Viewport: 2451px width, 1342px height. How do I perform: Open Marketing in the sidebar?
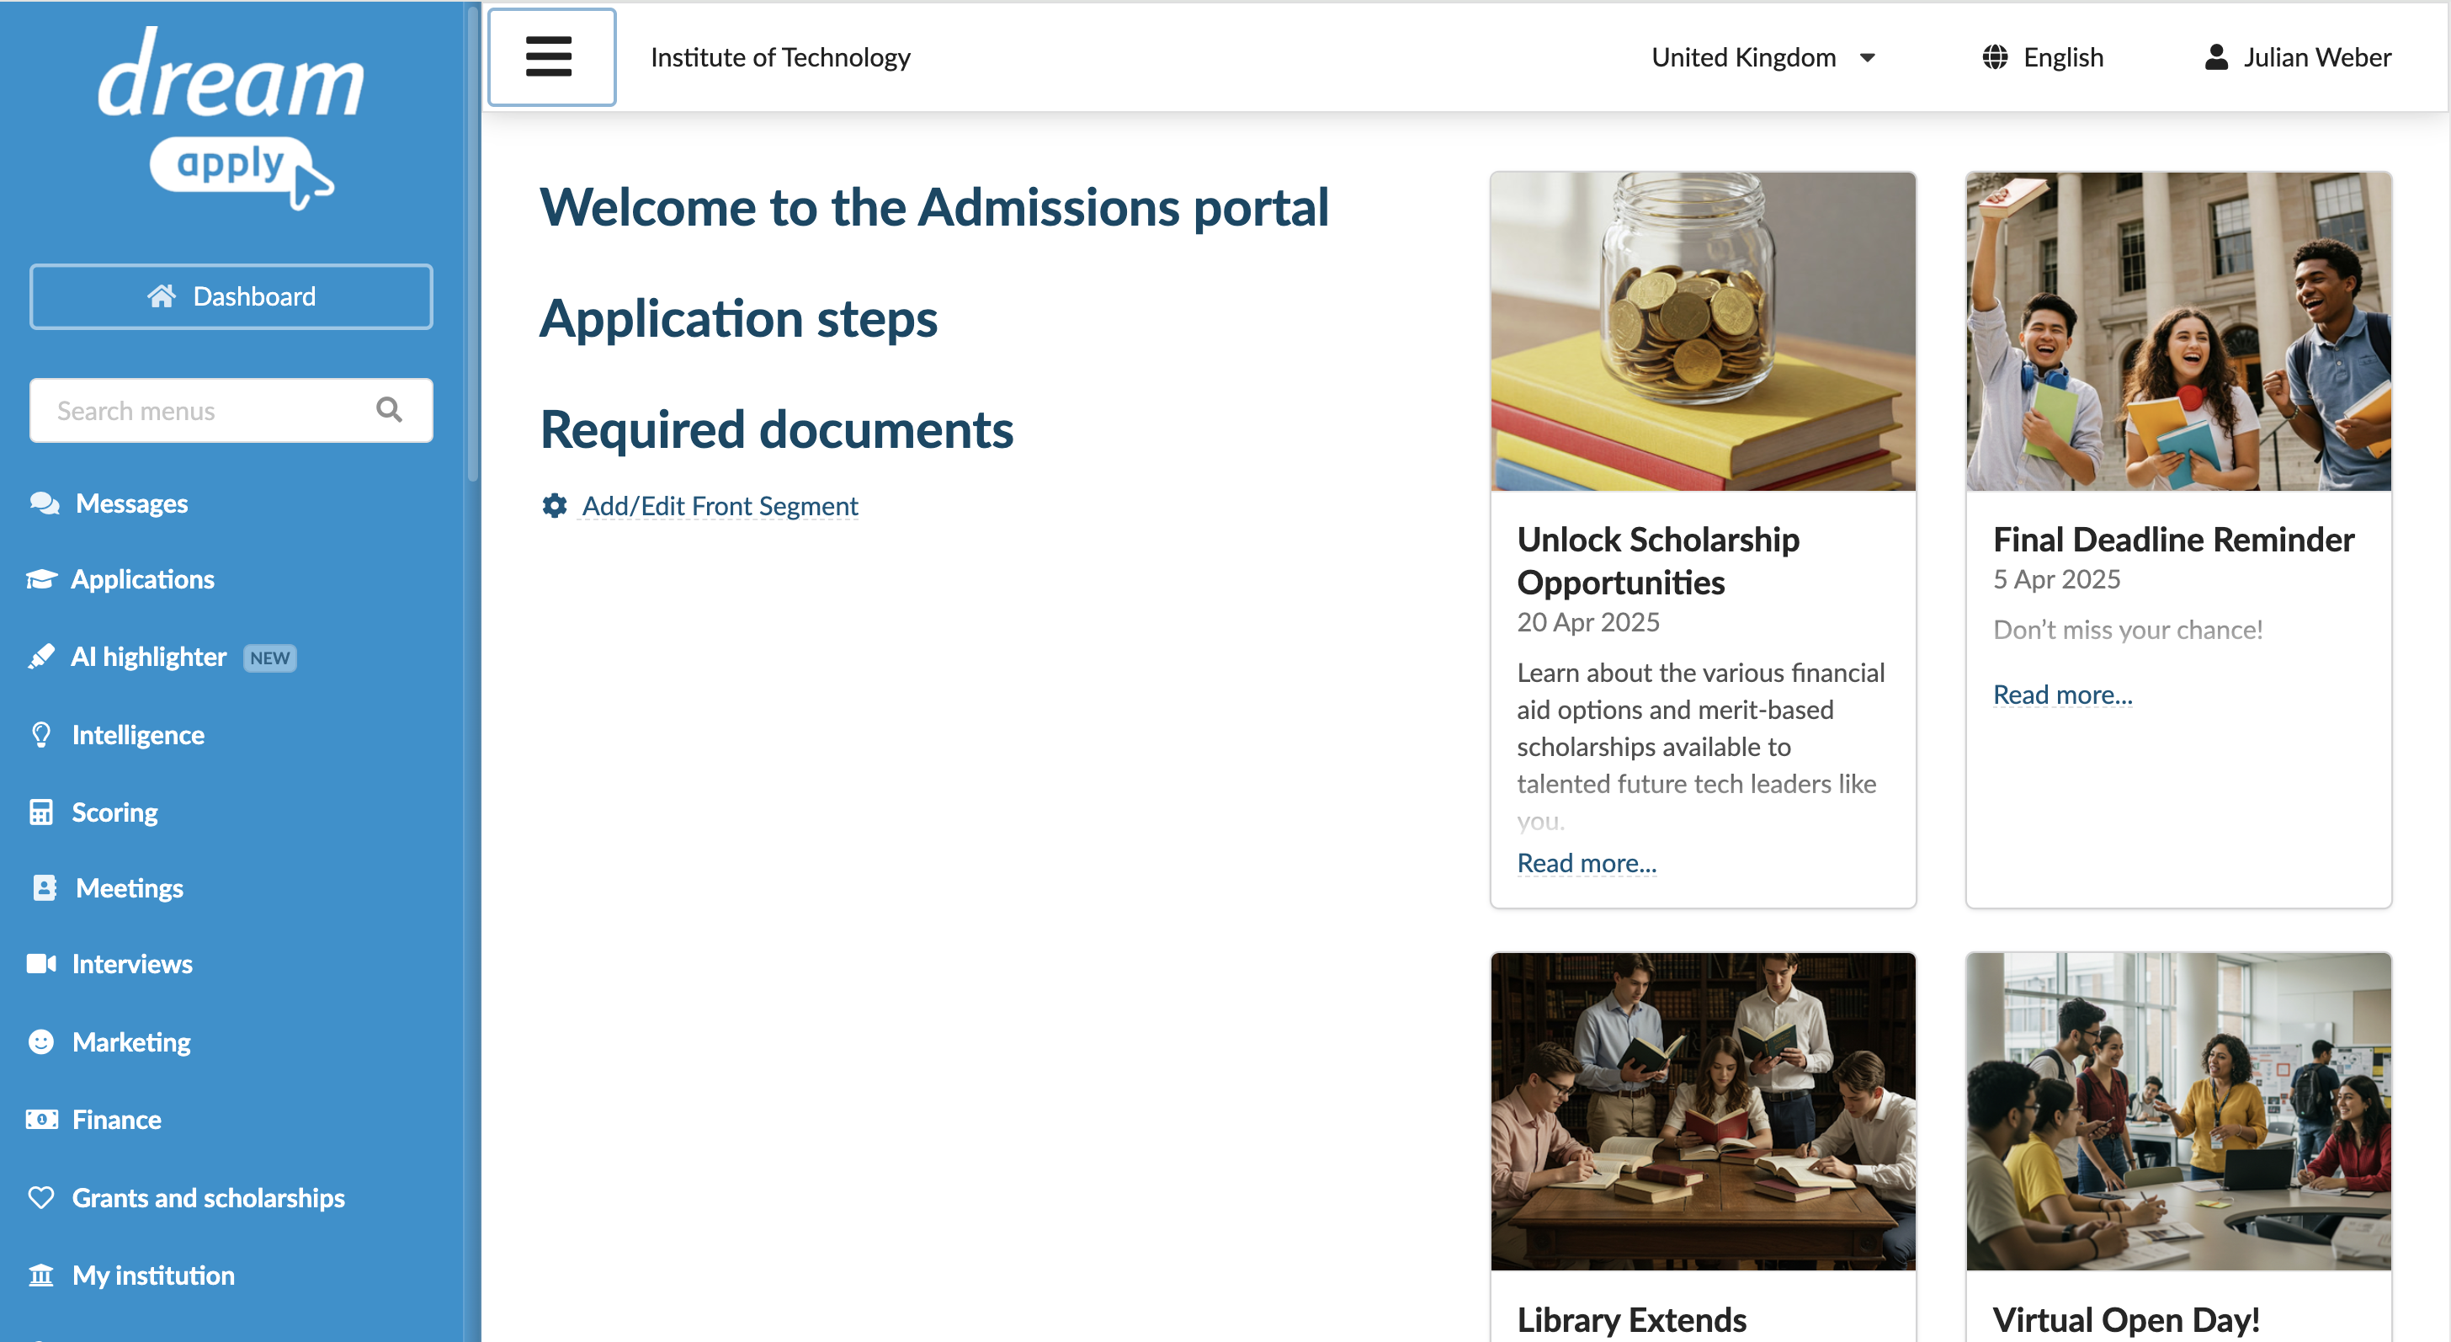[131, 1043]
